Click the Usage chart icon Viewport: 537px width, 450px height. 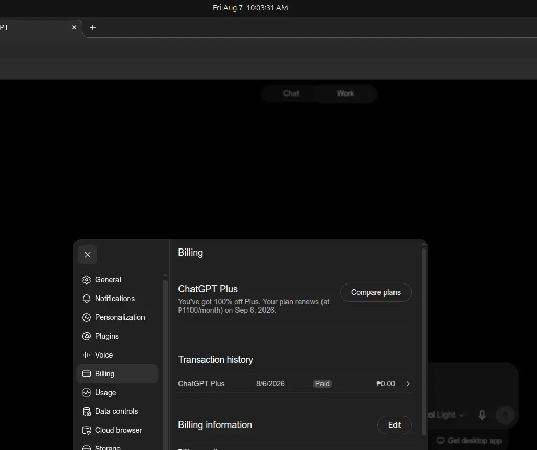87,393
